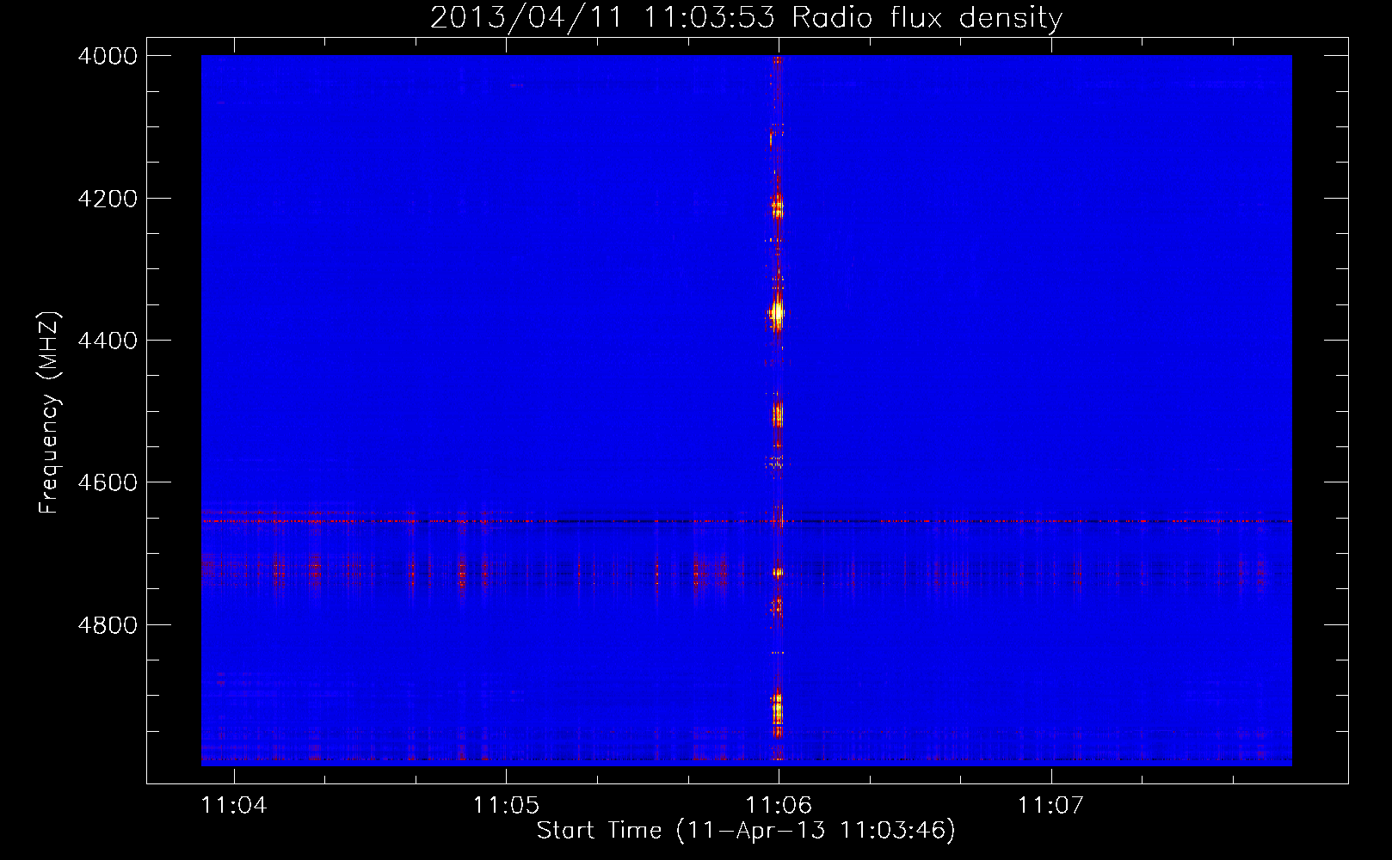Click the brightest burst near 4360 MHz
Image resolution: width=1392 pixels, height=860 pixels.
[x=777, y=312]
